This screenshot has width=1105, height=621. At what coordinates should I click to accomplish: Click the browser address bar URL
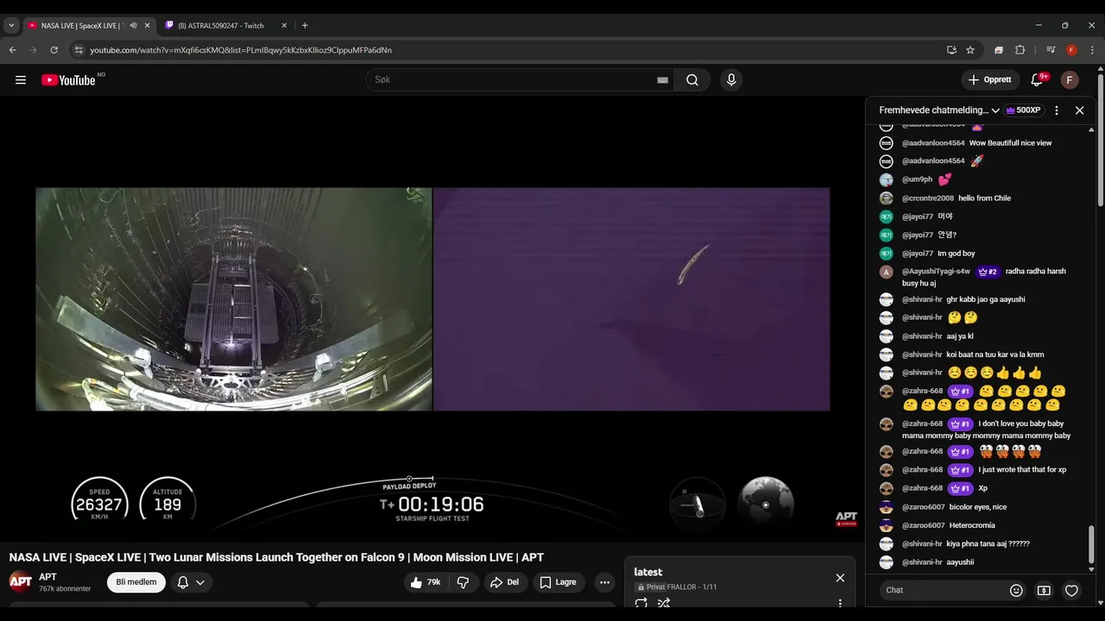pos(241,50)
